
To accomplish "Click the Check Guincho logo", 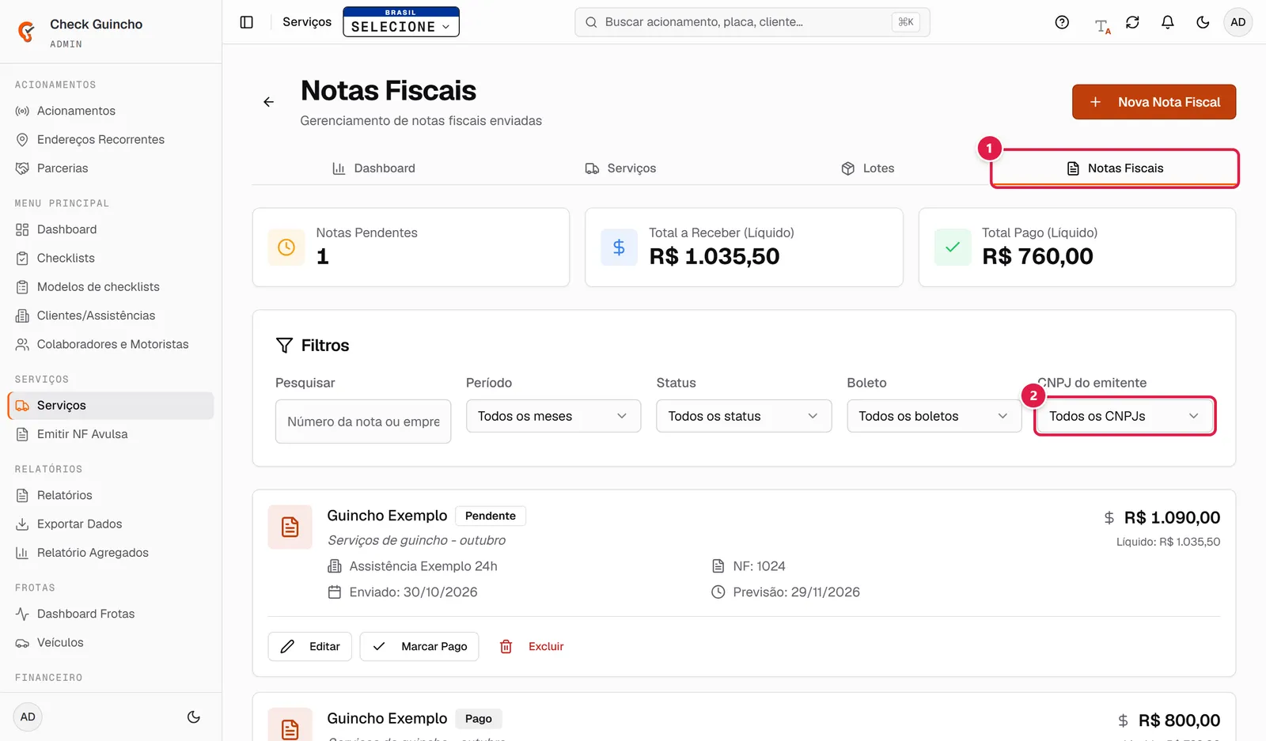I will [x=26, y=32].
